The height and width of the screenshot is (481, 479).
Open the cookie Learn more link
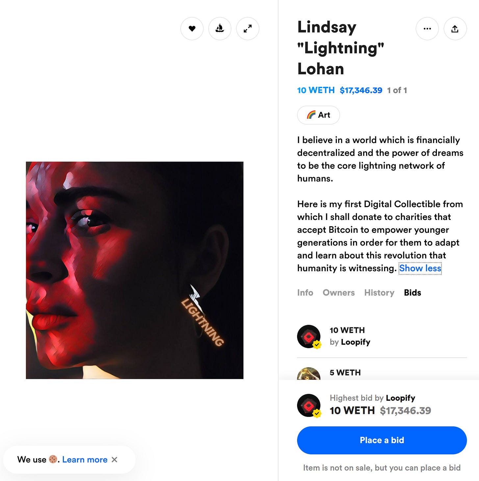pyautogui.click(x=85, y=460)
